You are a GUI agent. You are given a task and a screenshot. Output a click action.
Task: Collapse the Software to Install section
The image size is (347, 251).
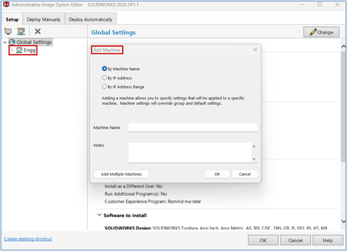point(99,215)
